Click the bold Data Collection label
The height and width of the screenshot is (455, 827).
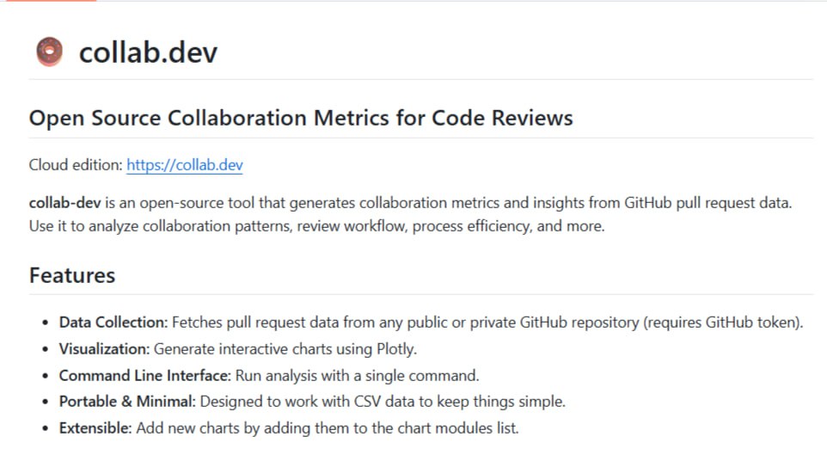pyautogui.click(x=113, y=323)
